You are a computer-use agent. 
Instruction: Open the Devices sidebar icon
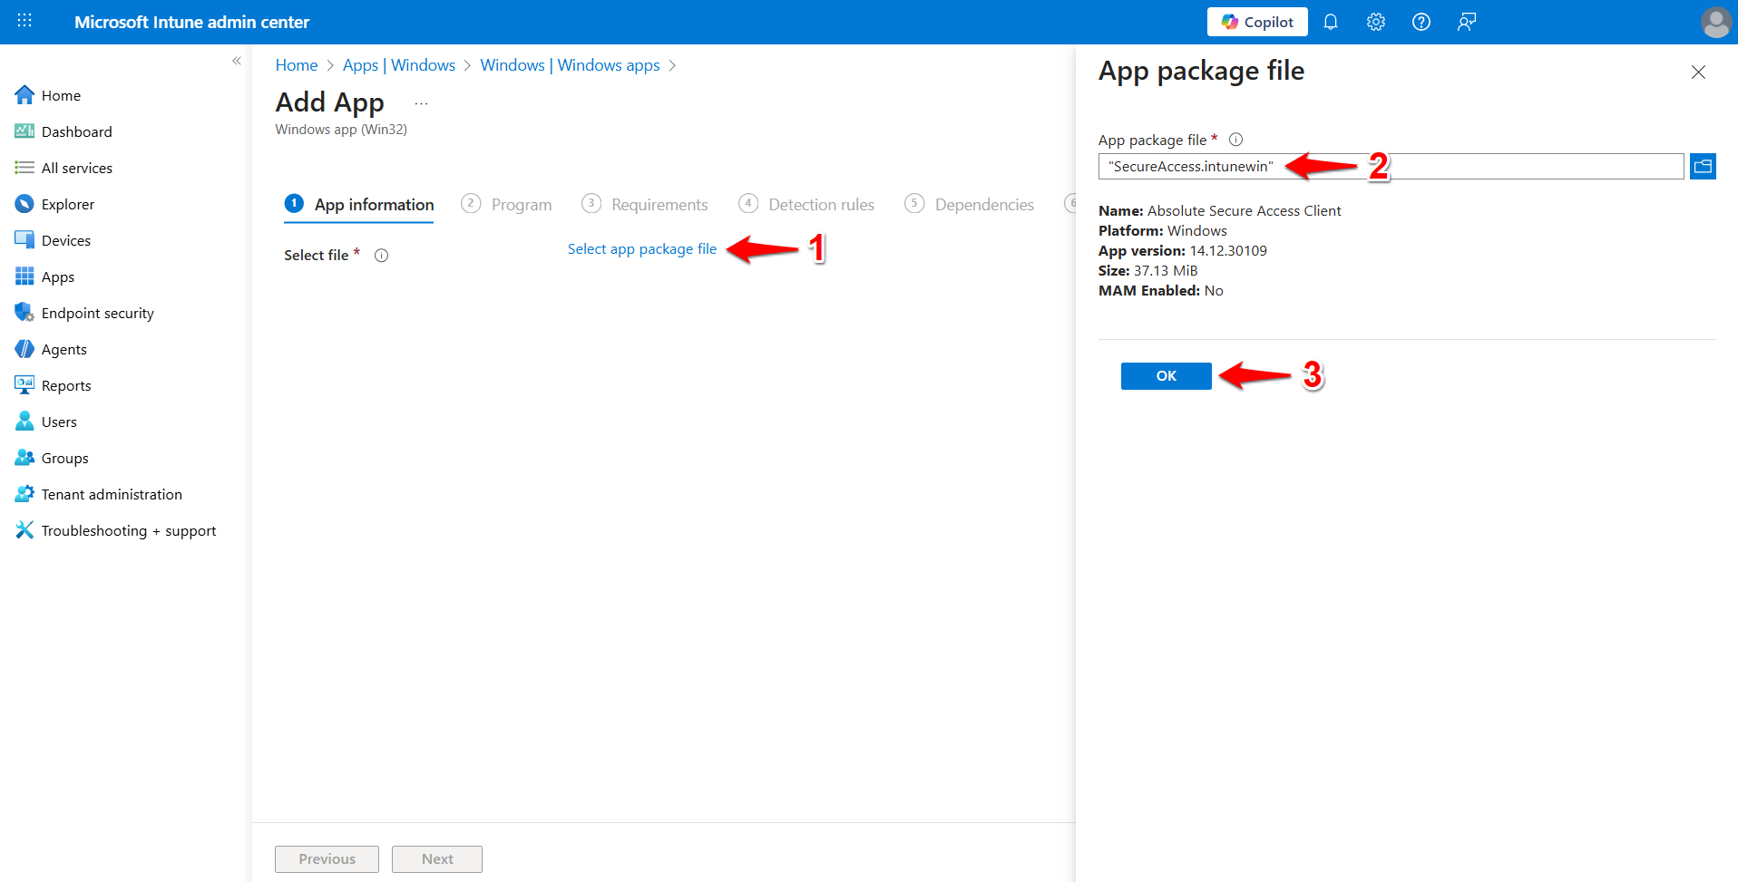pyautogui.click(x=24, y=240)
